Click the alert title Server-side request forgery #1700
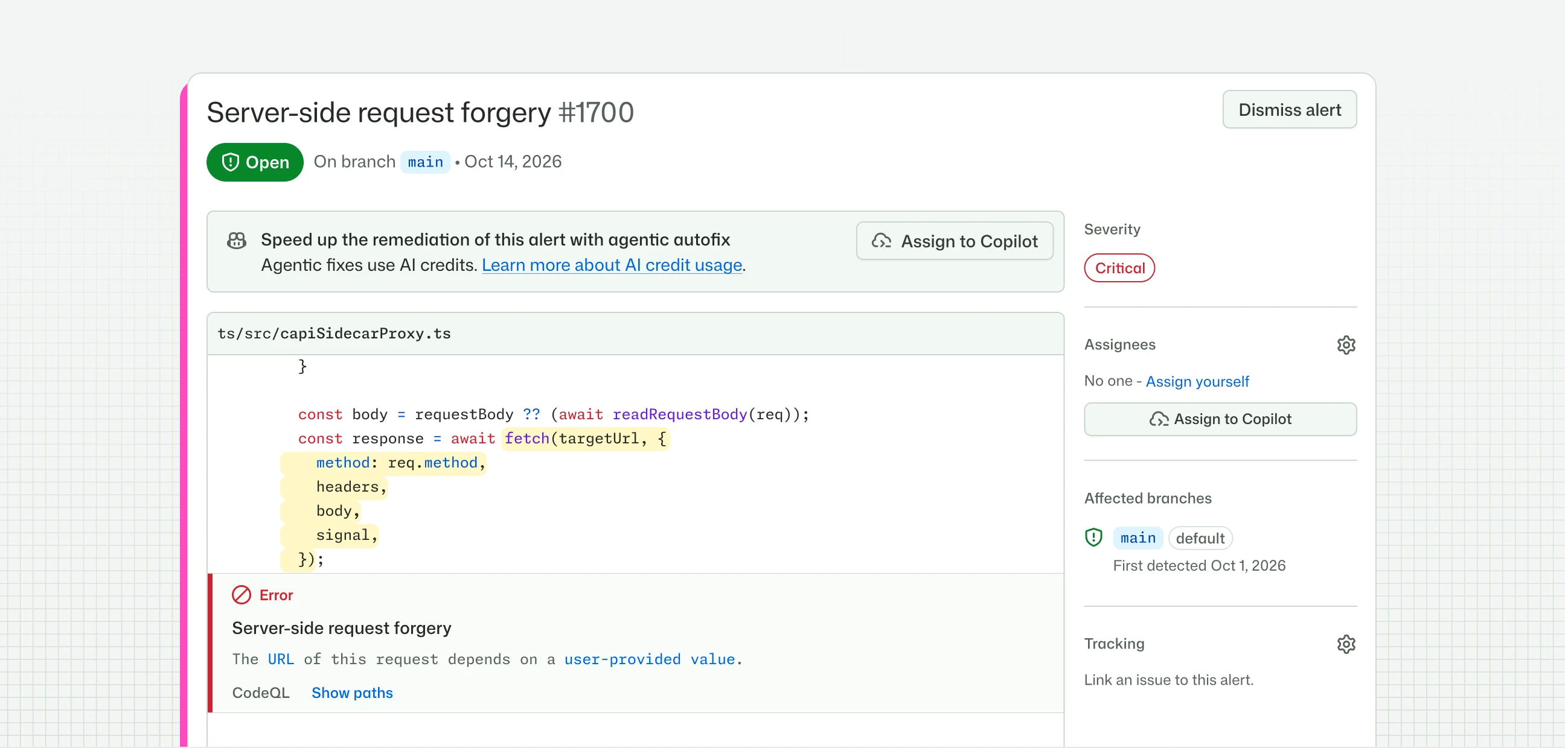The width and height of the screenshot is (1565, 748). (420, 112)
